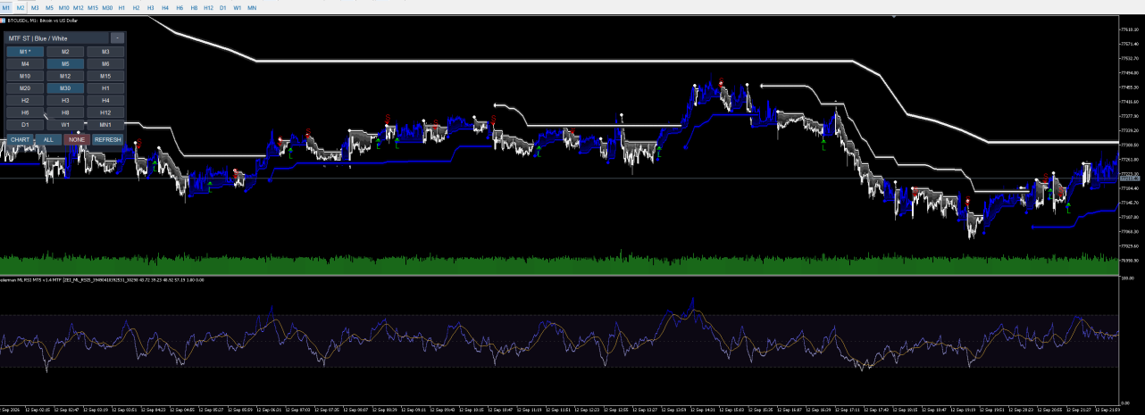This screenshot has height=415, width=1145.
Task: Activate H3 in the MTF ST panel
Action: [65, 101]
